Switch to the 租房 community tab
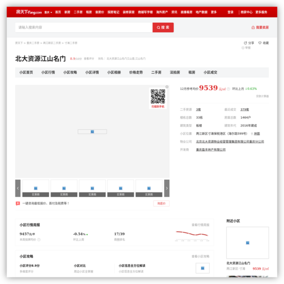The image size is (284, 284). point(192,72)
